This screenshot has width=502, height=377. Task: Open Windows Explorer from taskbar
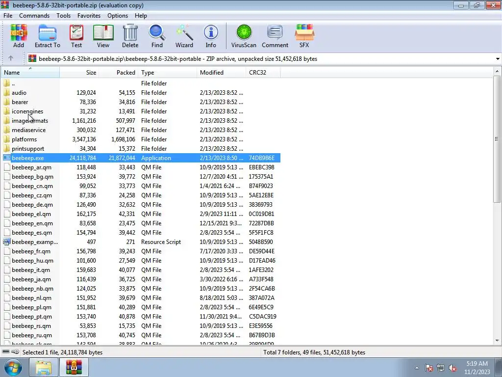click(43, 367)
